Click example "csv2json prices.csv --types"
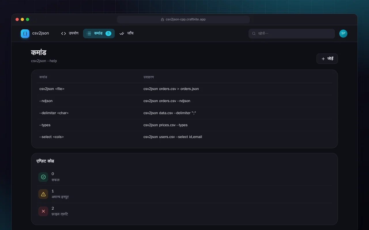This screenshot has height=230, width=369. pyautogui.click(x=165, y=125)
